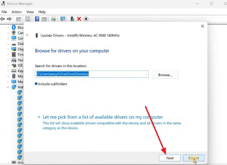Open the File menu
The width and height of the screenshot is (227, 165).
pyautogui.click(x=4, y=12)
